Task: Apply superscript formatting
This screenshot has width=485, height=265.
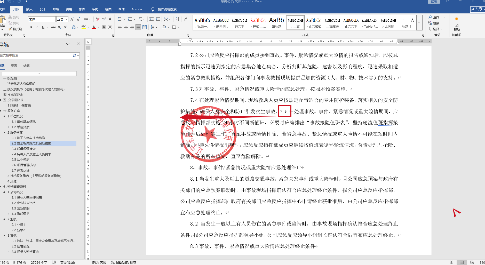Action: tap(66, 27)
